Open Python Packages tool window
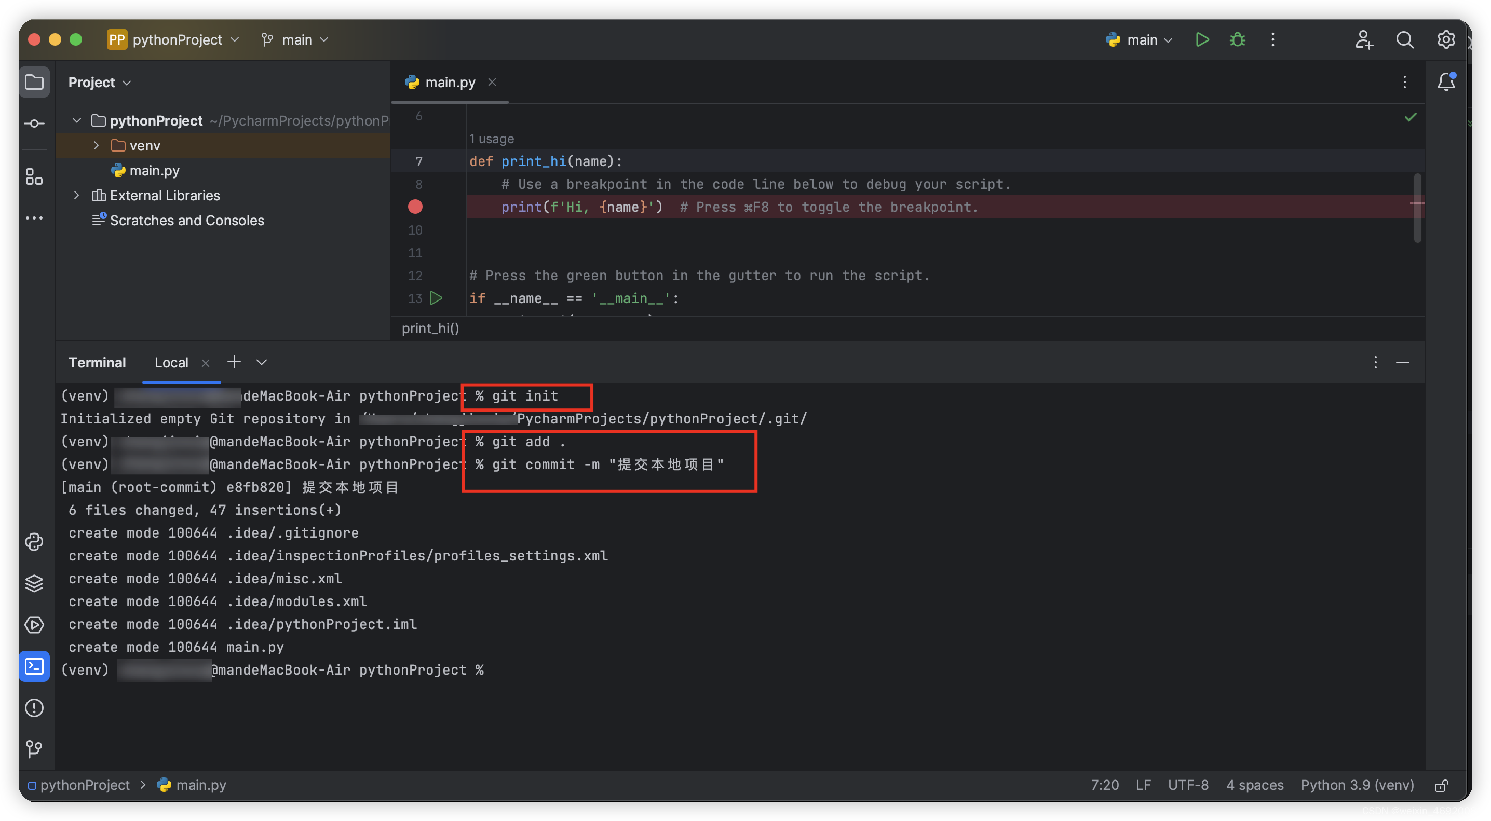The image size is (1491, 821). pyautogui.click(x=34, y=583)
